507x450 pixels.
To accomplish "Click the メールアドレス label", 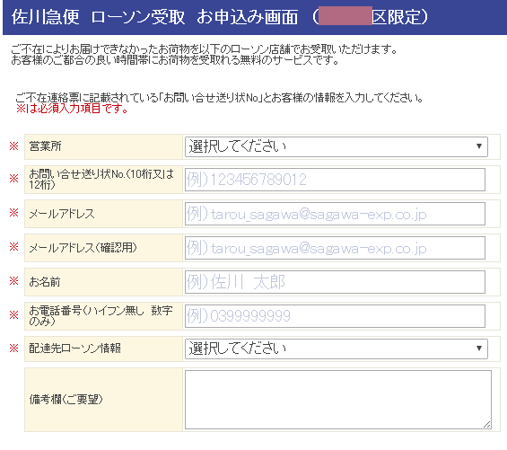I will (62, 214).
